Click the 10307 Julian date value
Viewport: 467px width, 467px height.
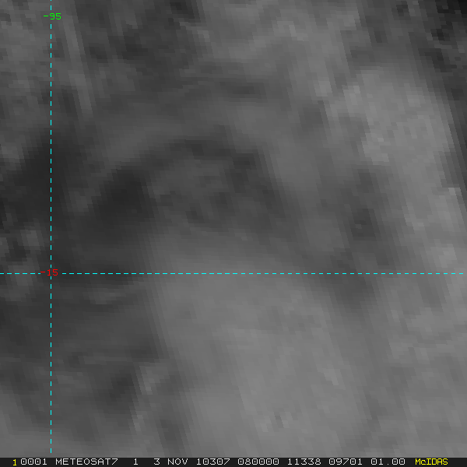213,462
